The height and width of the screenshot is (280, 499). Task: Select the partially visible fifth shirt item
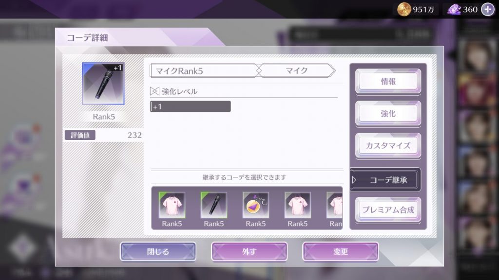click(x=334, y=210)
